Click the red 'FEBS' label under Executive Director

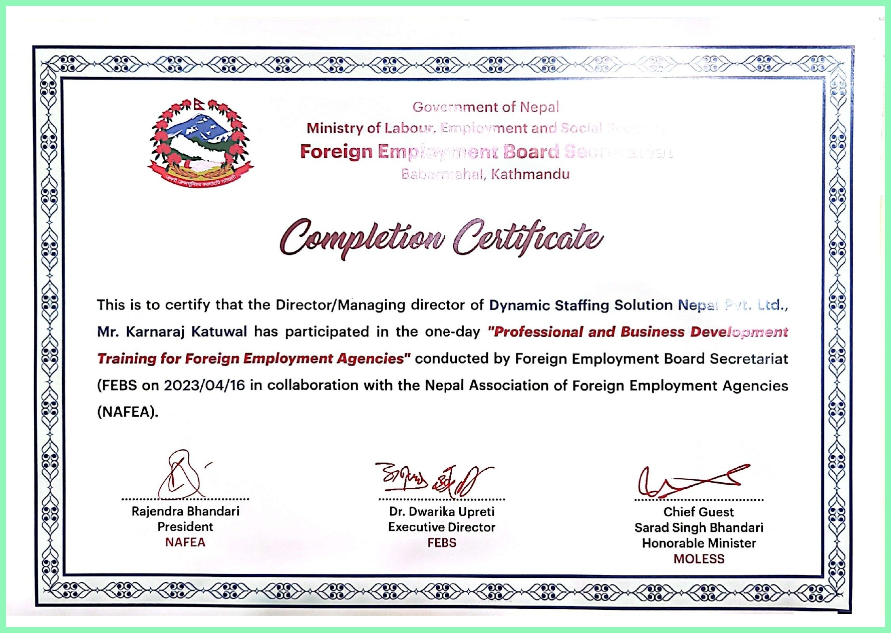coord(442,543)
